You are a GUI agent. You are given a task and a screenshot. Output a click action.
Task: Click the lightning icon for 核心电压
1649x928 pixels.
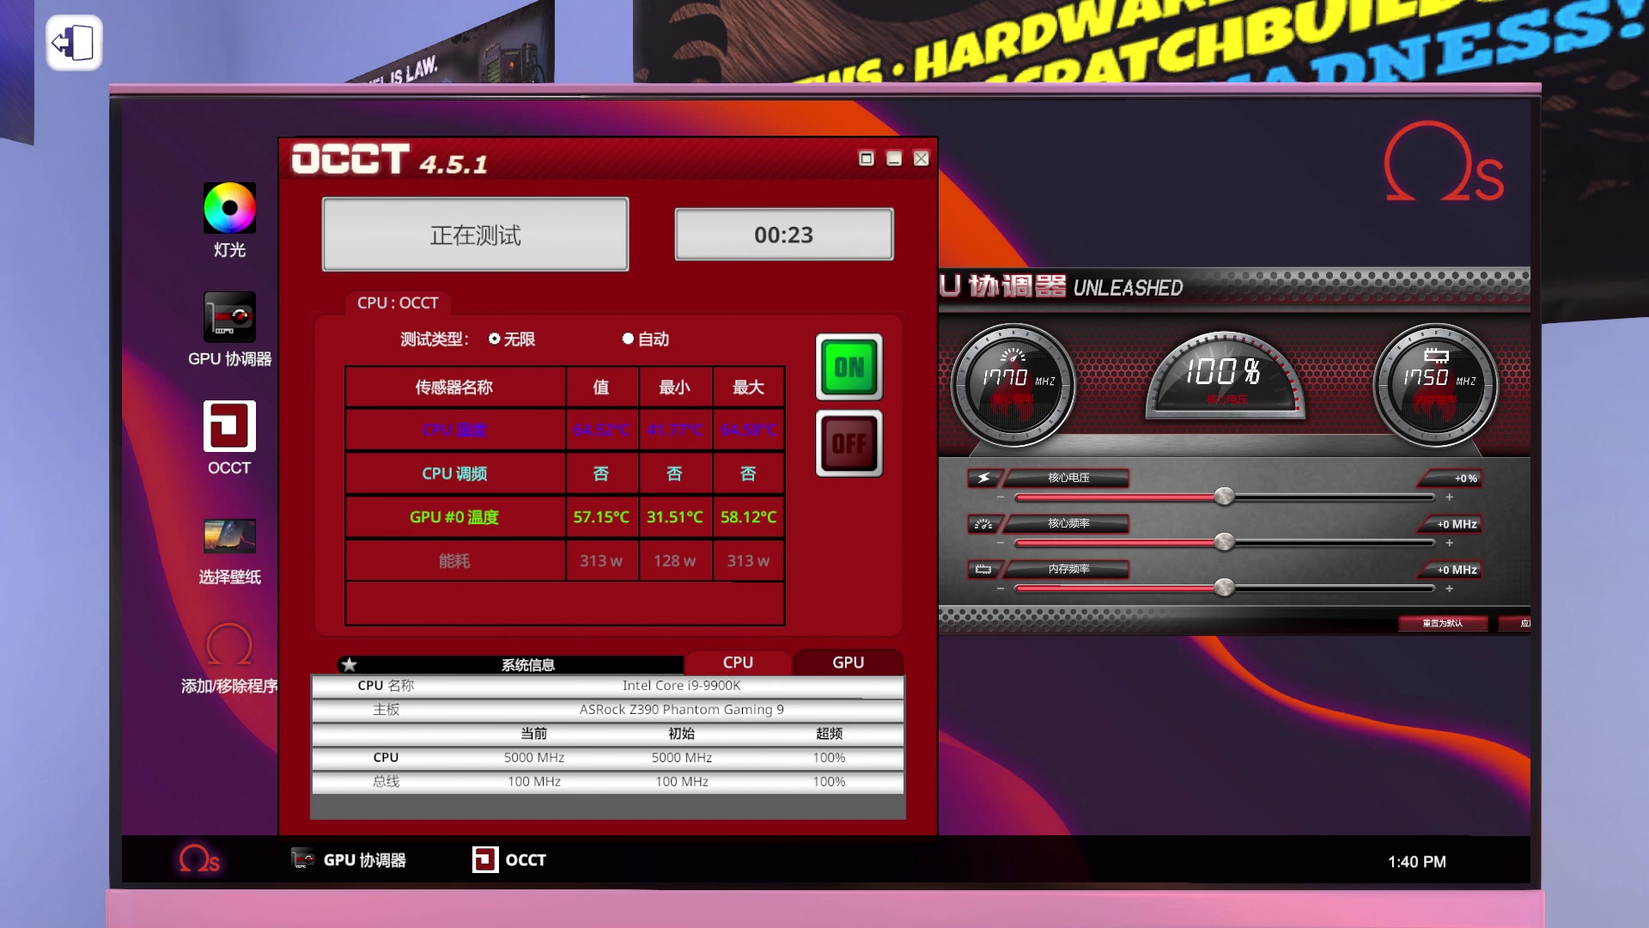tap(984, 478)
